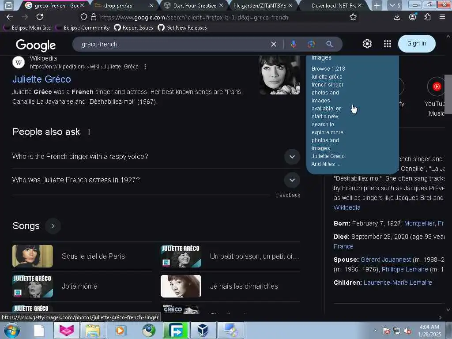Open the Laurence-Marie Lemaire link

pos(398,282)
